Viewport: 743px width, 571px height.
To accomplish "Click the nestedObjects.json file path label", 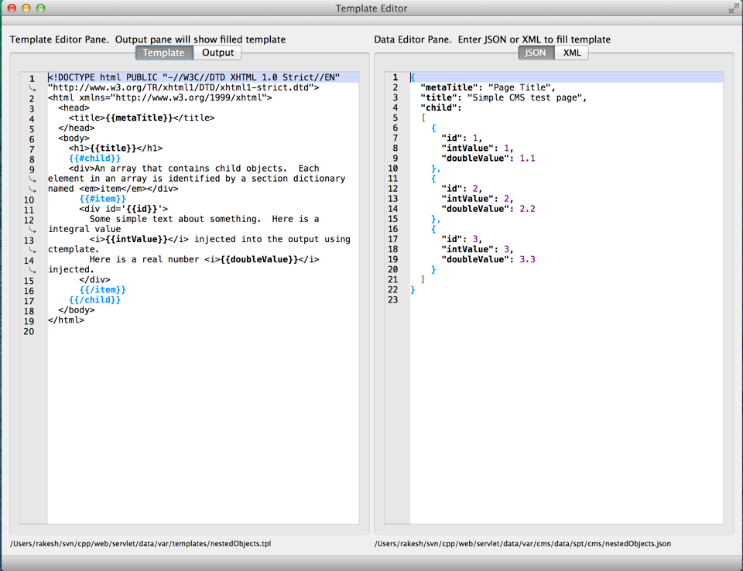I will coord(522,543).
